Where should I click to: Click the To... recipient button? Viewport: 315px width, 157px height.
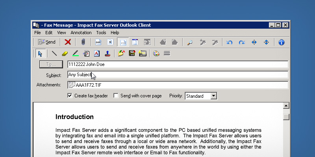52,64
